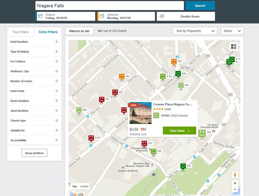This screenshot has width=259, height=196.
Task: Open the light green $80 hotel marker
Action: [181, 86]
